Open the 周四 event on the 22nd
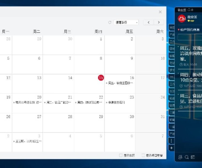The height and width of the screenshot is (168, 202). tap(89, 102)
